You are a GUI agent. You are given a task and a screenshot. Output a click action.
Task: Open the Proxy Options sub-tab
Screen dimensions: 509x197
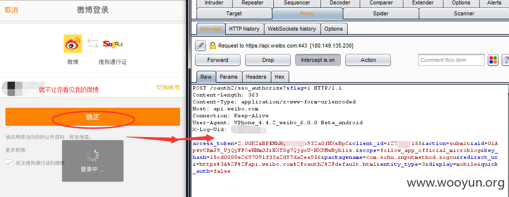point(334,29)
